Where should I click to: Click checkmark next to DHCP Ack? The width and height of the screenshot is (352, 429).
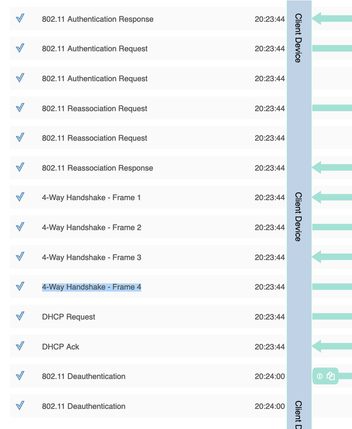pyautogui.click(x=20, y=346)
